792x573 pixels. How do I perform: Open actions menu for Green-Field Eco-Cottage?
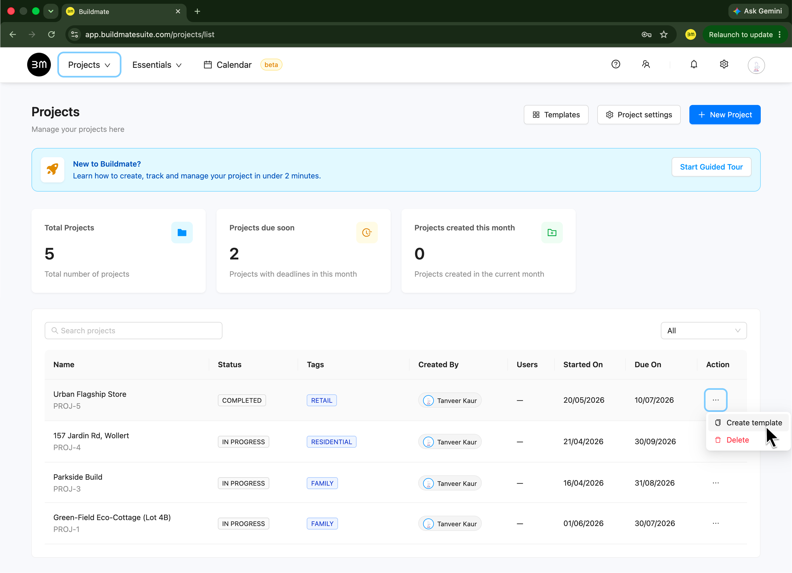coord(716,523)
